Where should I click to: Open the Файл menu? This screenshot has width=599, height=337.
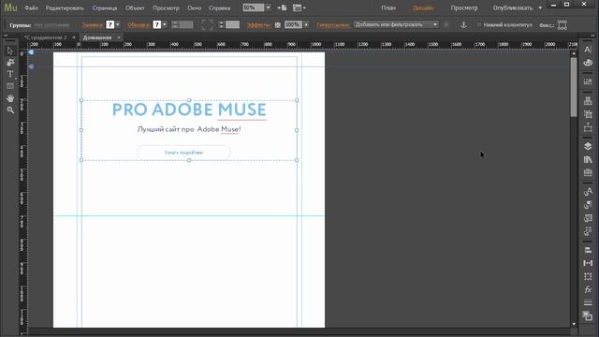pos(31,7)
